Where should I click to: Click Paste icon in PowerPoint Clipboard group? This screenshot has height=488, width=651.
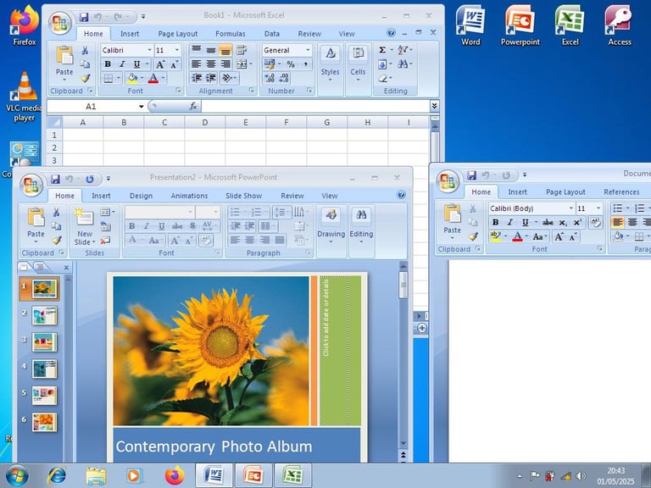click(36, 218)
